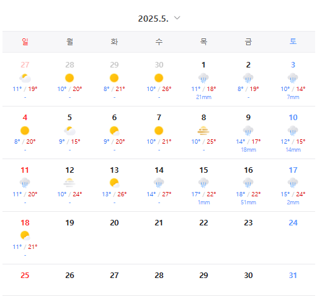This screenshot has height=296, width=322.
Task: Click the mostly sunny icon on May 6
Action: [x=115, y=131]
